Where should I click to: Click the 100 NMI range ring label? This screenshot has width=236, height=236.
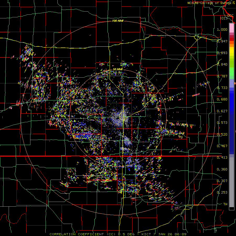point(118,21)
